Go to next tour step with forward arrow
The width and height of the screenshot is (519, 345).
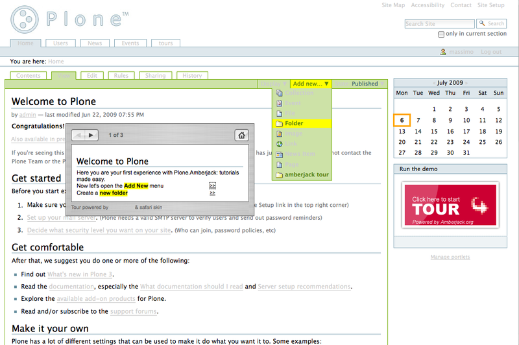click(91, 135)
